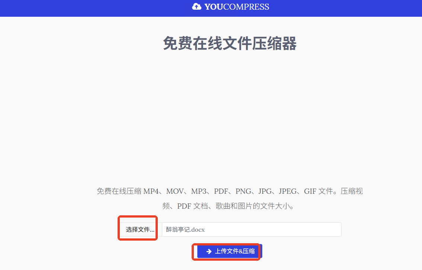Click the PDF 文档 text in description
This screenshot has width=422, height=270.
pyautogui.click(x=192, y=206)
